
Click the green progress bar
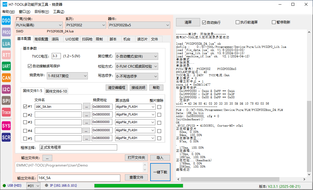138,185
